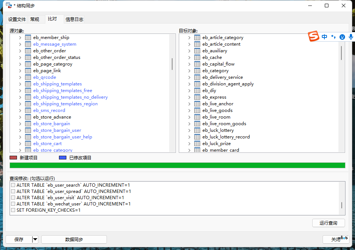Select eb_live_room in target list
This screenshot has height=250, width=355.
(216, 117)
